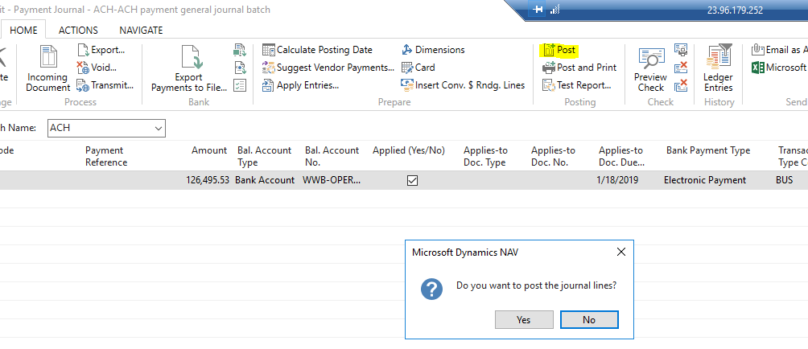
Task: Click the truck document icon in Bank group
Action: (240, 50)
